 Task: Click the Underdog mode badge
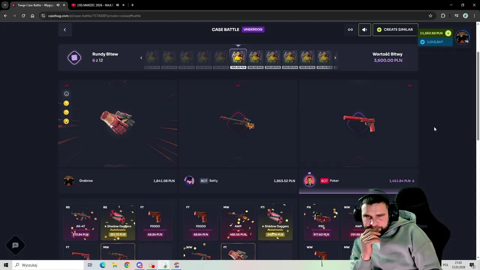click(253, 29)
